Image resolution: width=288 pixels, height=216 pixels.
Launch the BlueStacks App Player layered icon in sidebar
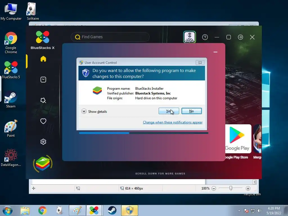click(x=43, y=164)
